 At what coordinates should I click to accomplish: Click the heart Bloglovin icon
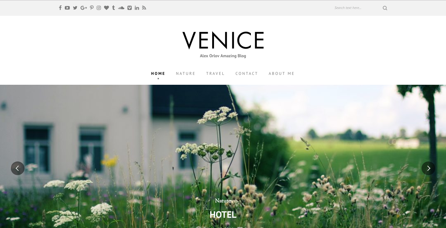pos(106,8)
